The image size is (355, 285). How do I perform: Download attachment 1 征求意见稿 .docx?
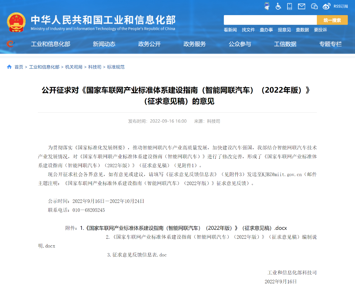[x=184, y=228]
